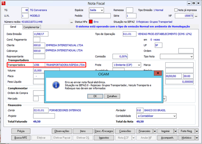202x144 pixels.
Task: Click the Tipo de Operação field 611.01
Action: [x=130, y=34]
